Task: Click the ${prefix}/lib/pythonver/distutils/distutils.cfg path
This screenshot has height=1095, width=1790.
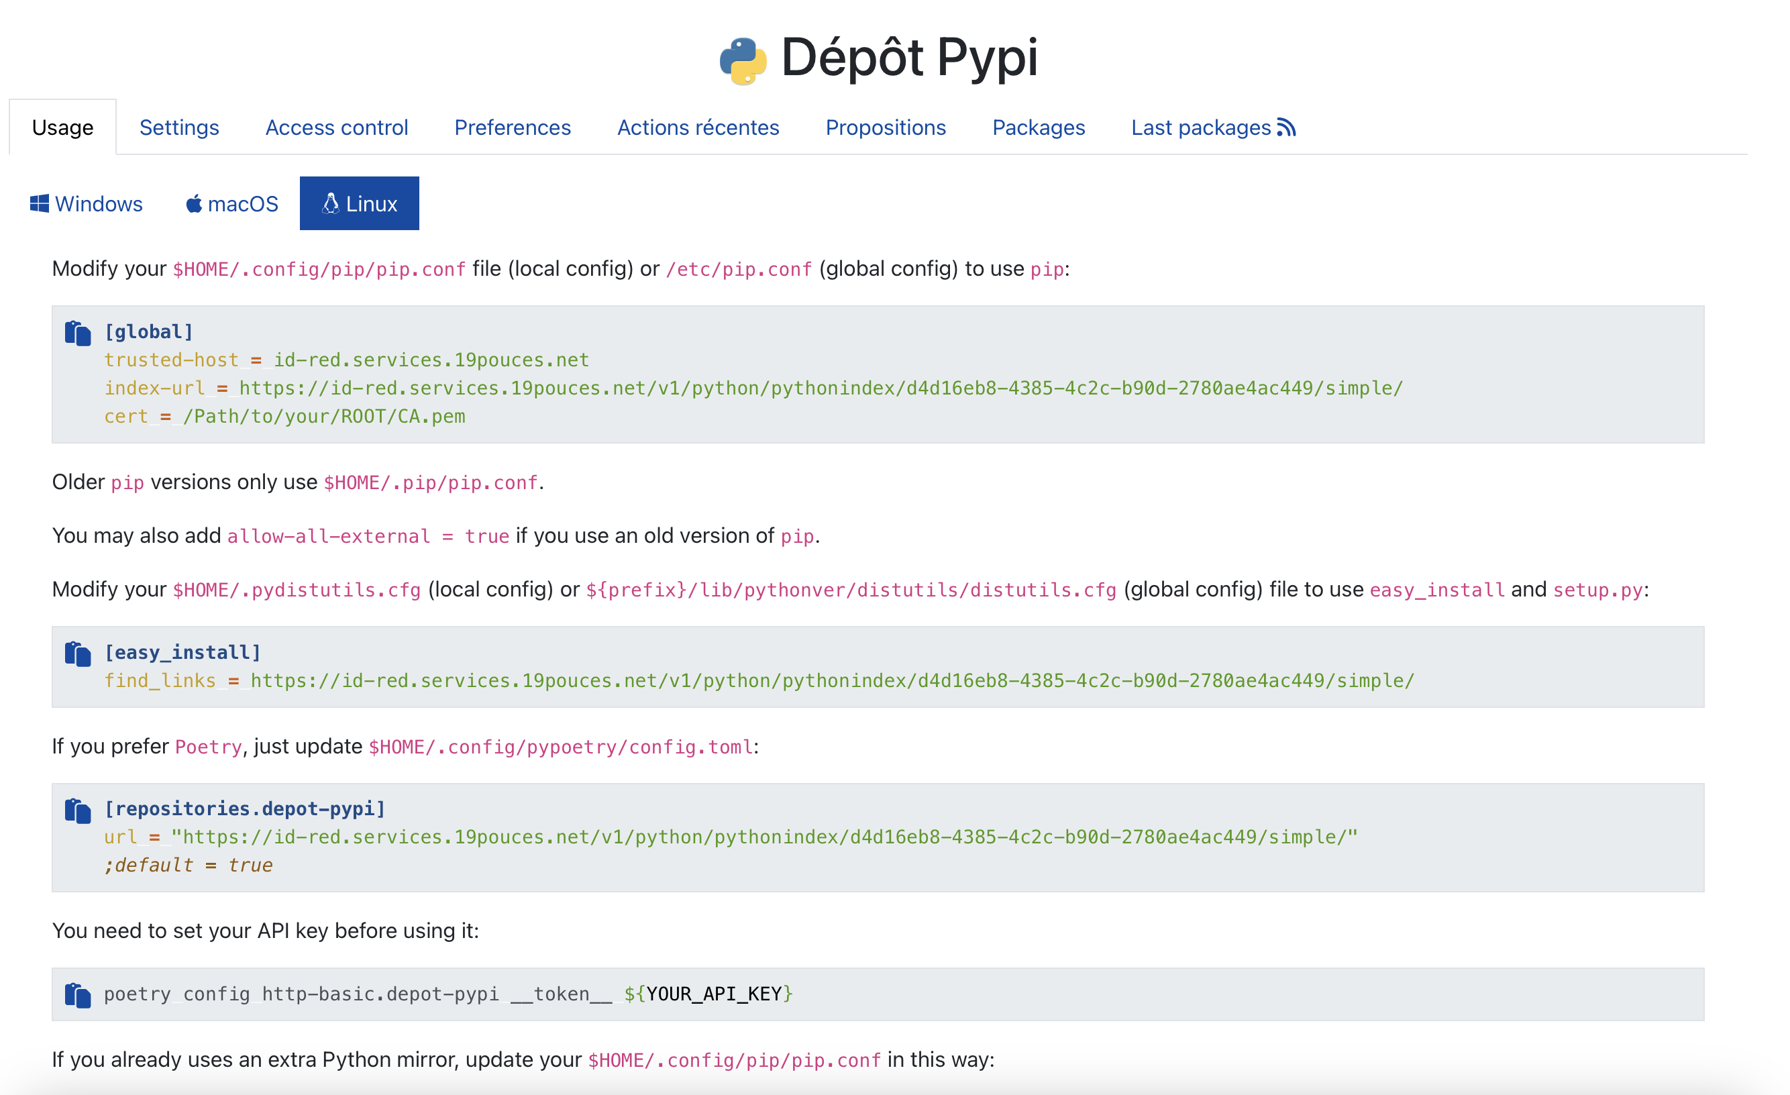Action: [851, 590]
